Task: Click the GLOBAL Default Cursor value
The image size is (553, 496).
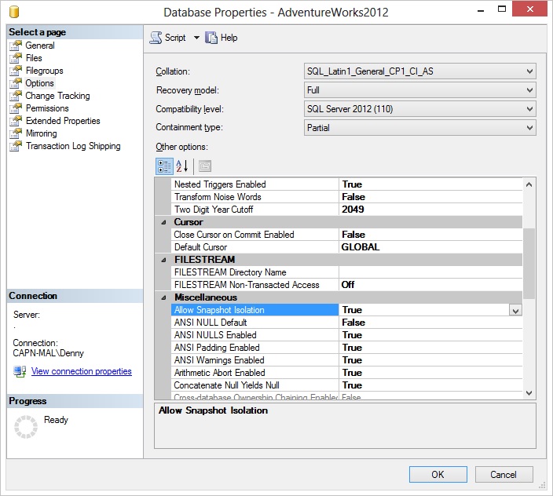Action: [x=361, y=247]
